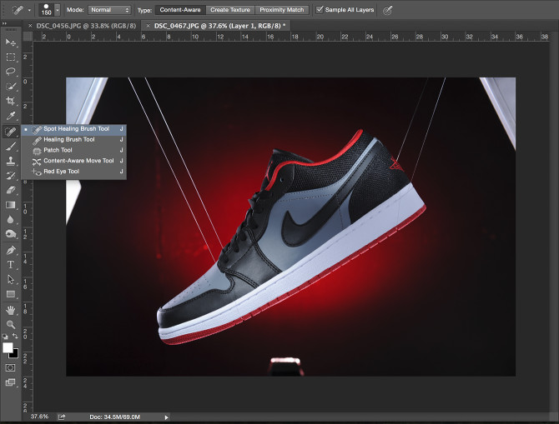
Task: Click the ruler origin corner box
Action: click(28, 37)
